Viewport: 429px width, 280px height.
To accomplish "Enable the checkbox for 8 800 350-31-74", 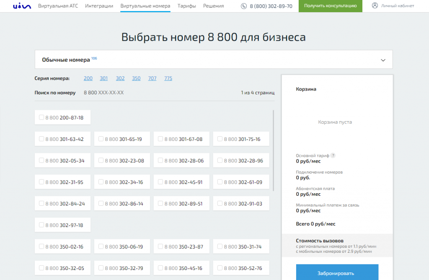I will pos(220,246).
